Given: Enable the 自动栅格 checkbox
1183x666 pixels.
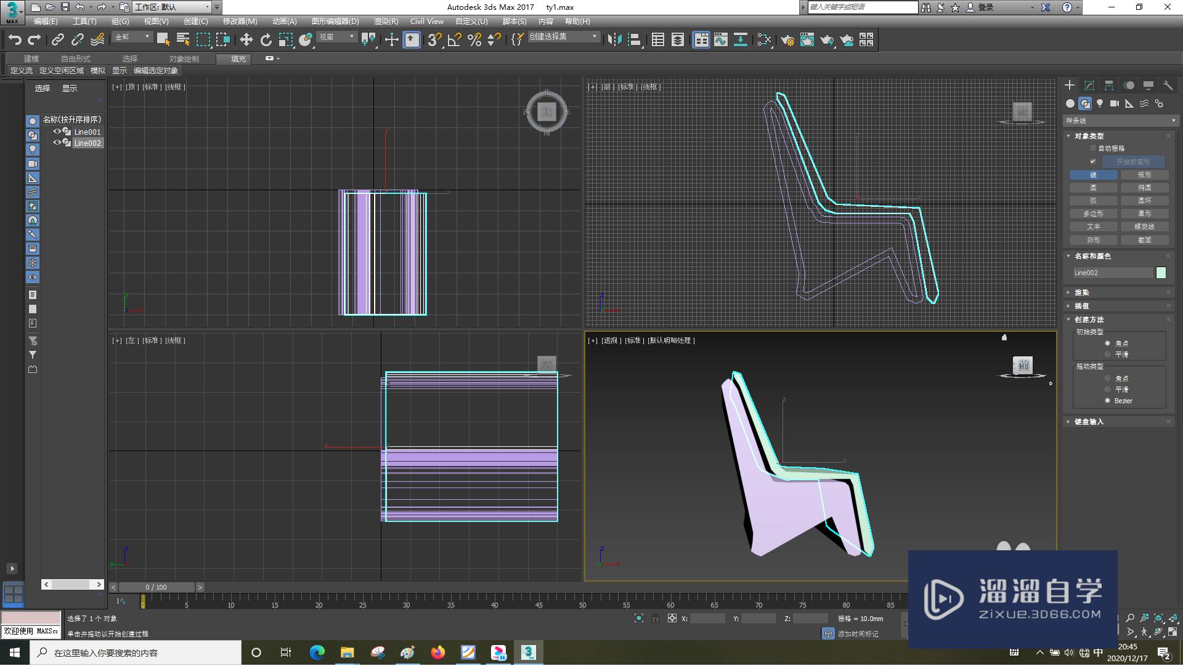Looking at the screenshot, I should 1093,148.
